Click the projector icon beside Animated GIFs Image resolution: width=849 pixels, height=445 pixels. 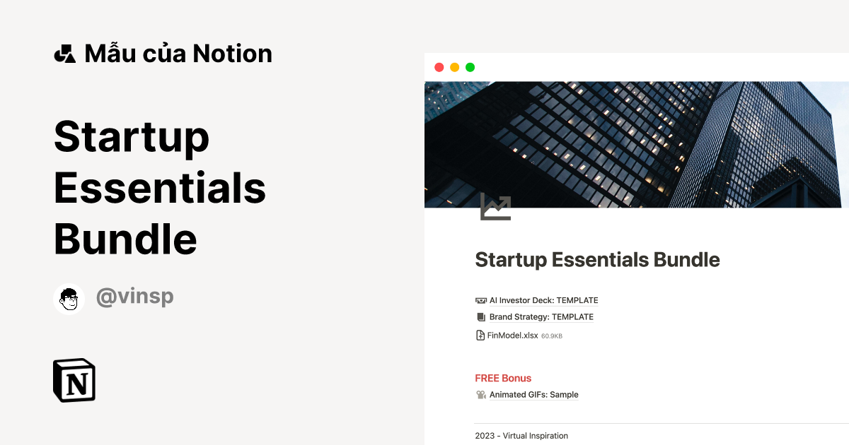coord(480,394)
